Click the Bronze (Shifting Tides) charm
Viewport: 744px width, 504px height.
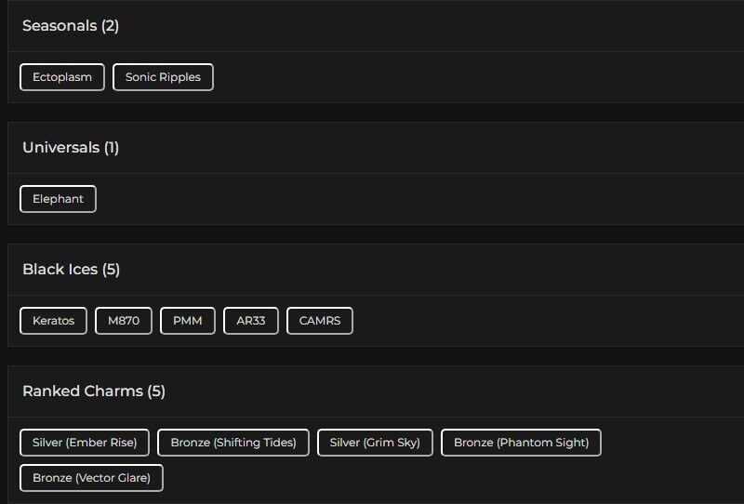(233, 443)
